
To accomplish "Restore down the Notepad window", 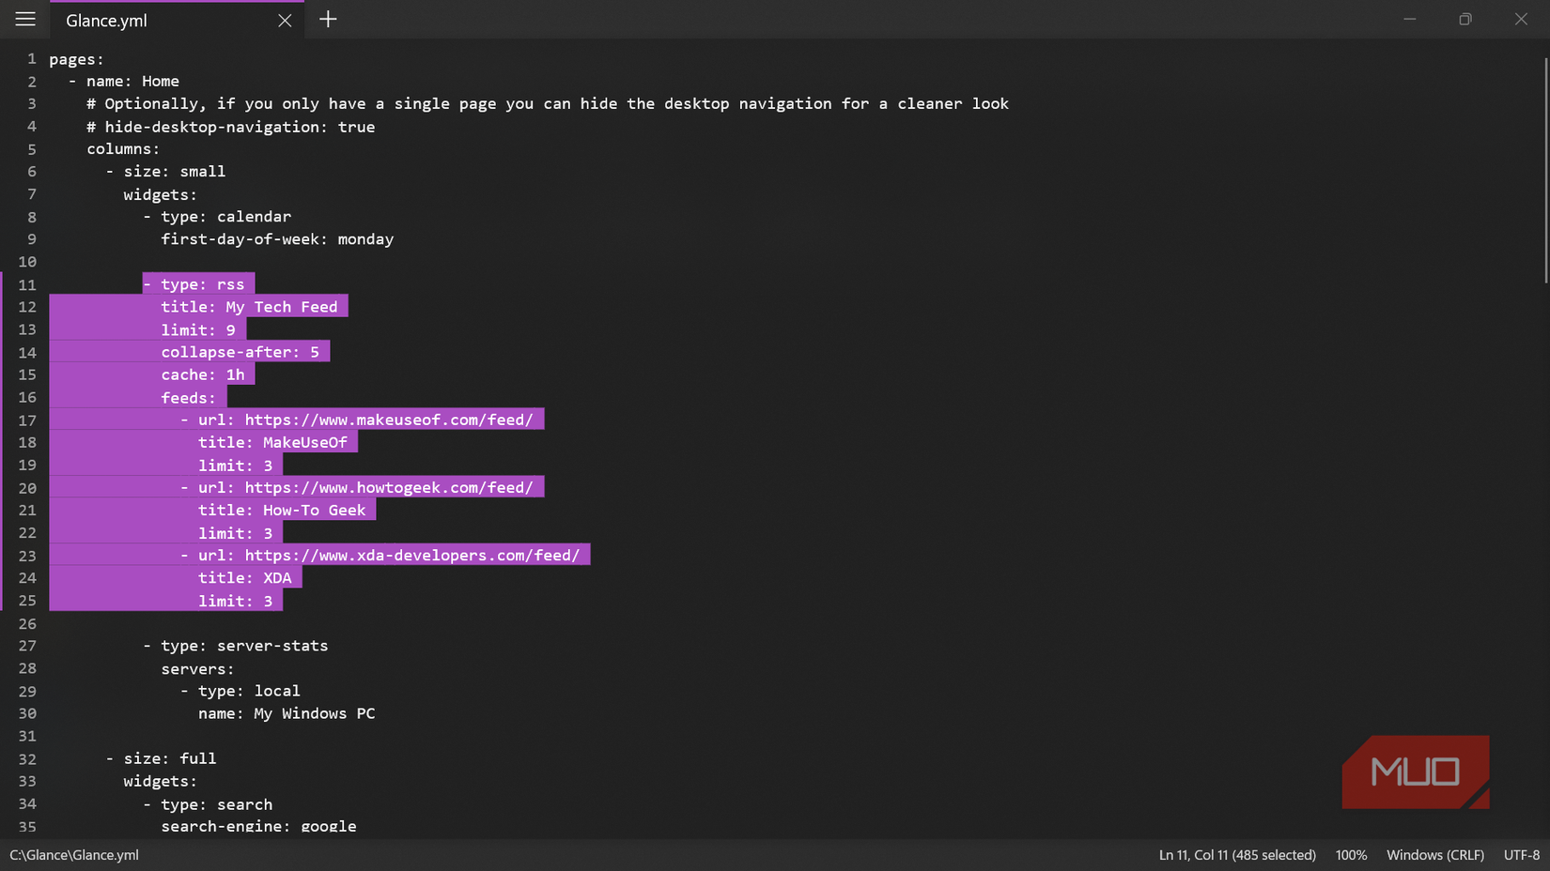I will click(x=1465, y=19).
